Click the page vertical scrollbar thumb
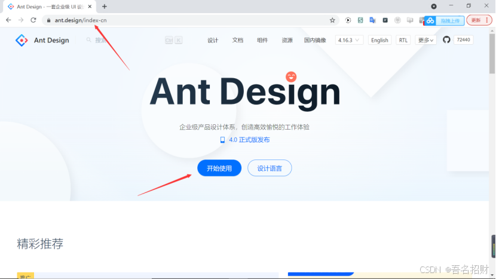 492,54
